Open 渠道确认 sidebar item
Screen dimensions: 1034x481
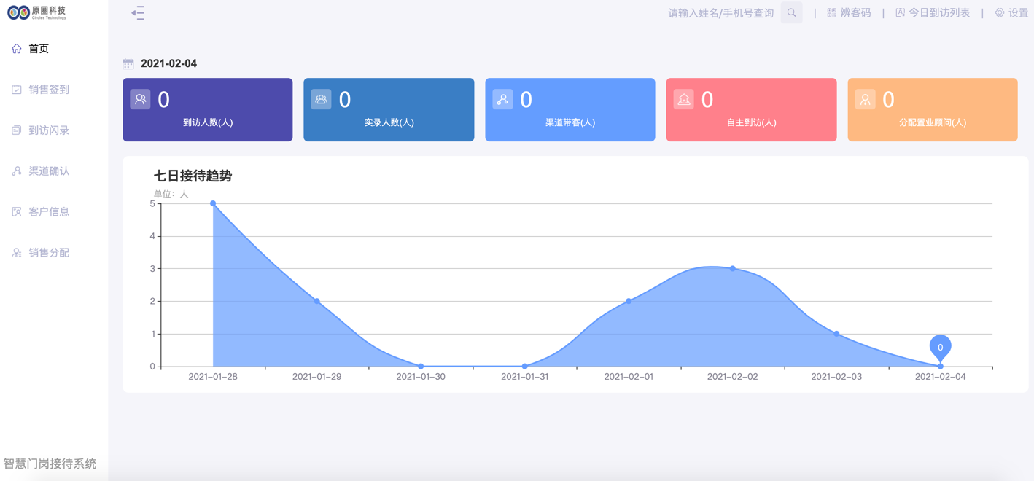point(48,171)
